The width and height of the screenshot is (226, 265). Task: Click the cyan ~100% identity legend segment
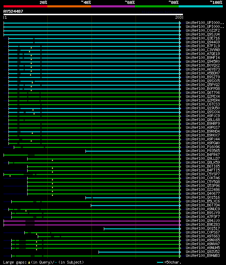click(201, 6)
